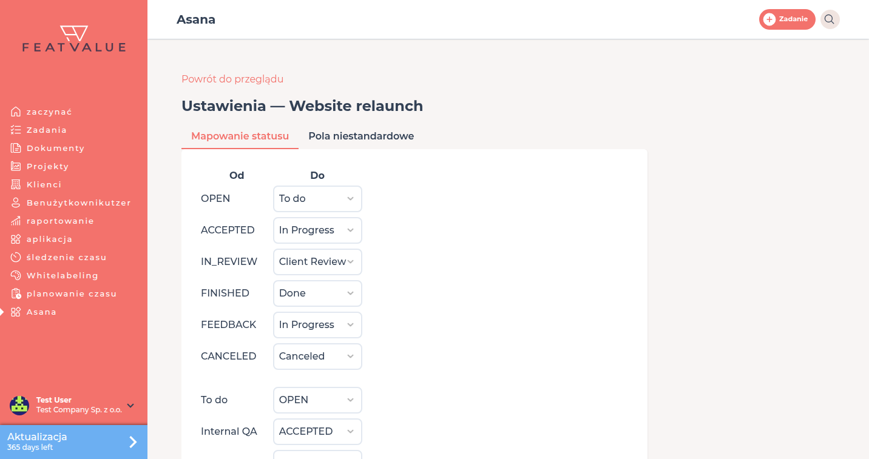Click the CANCELED status label
This screenshot has height=459, width=869.
[229, 357]
